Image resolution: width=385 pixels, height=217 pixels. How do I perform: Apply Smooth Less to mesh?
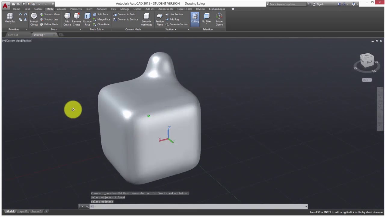[49, 19]
